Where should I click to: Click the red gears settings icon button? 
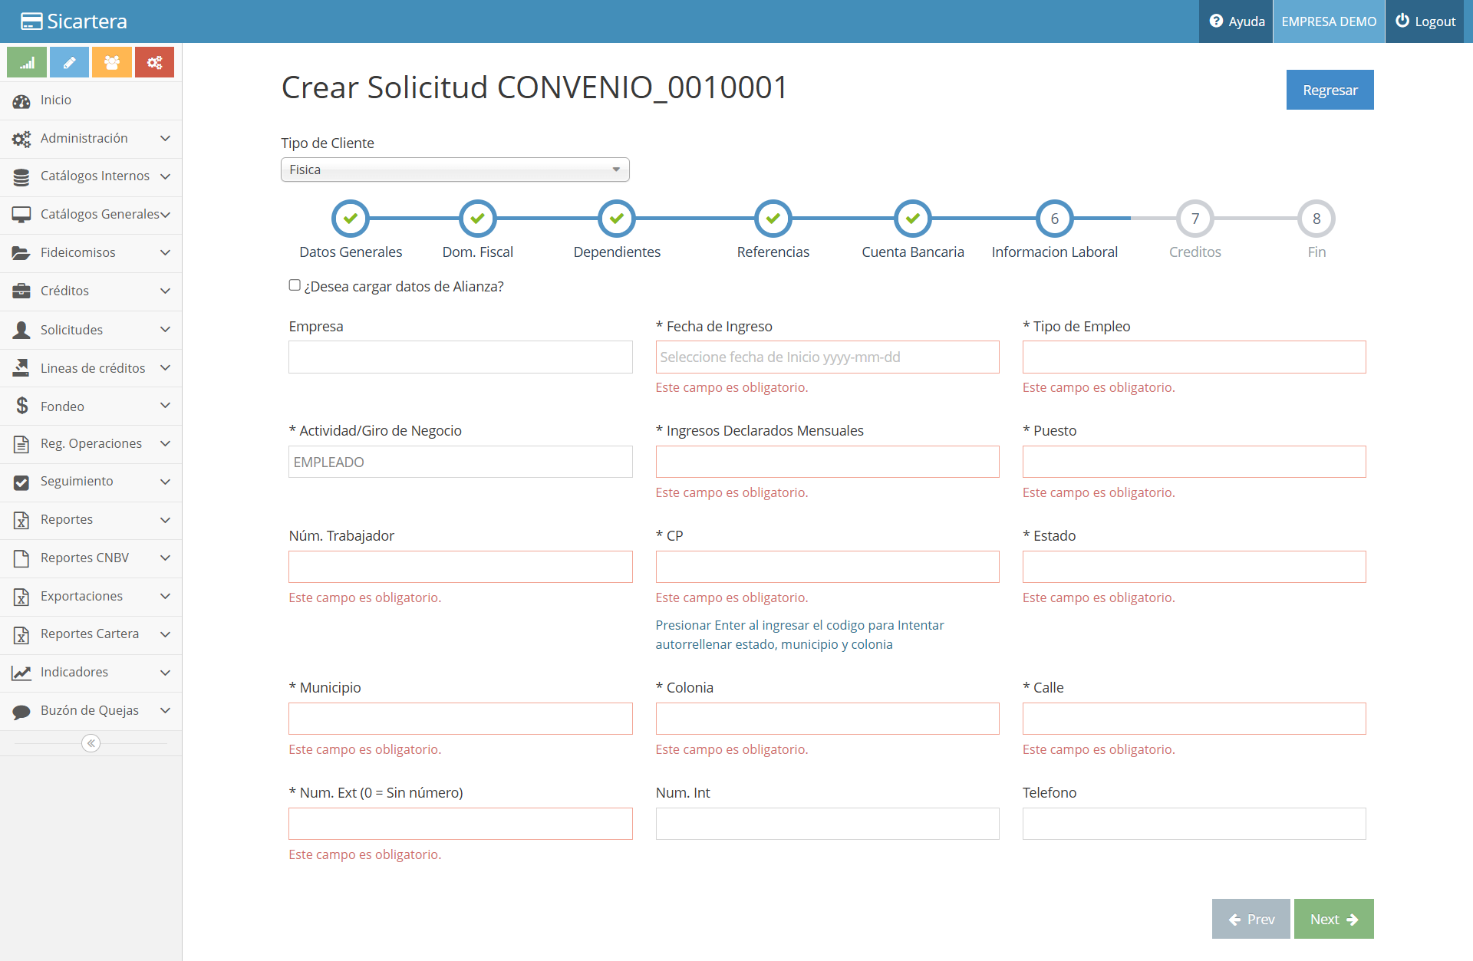(x=154, y=62)
